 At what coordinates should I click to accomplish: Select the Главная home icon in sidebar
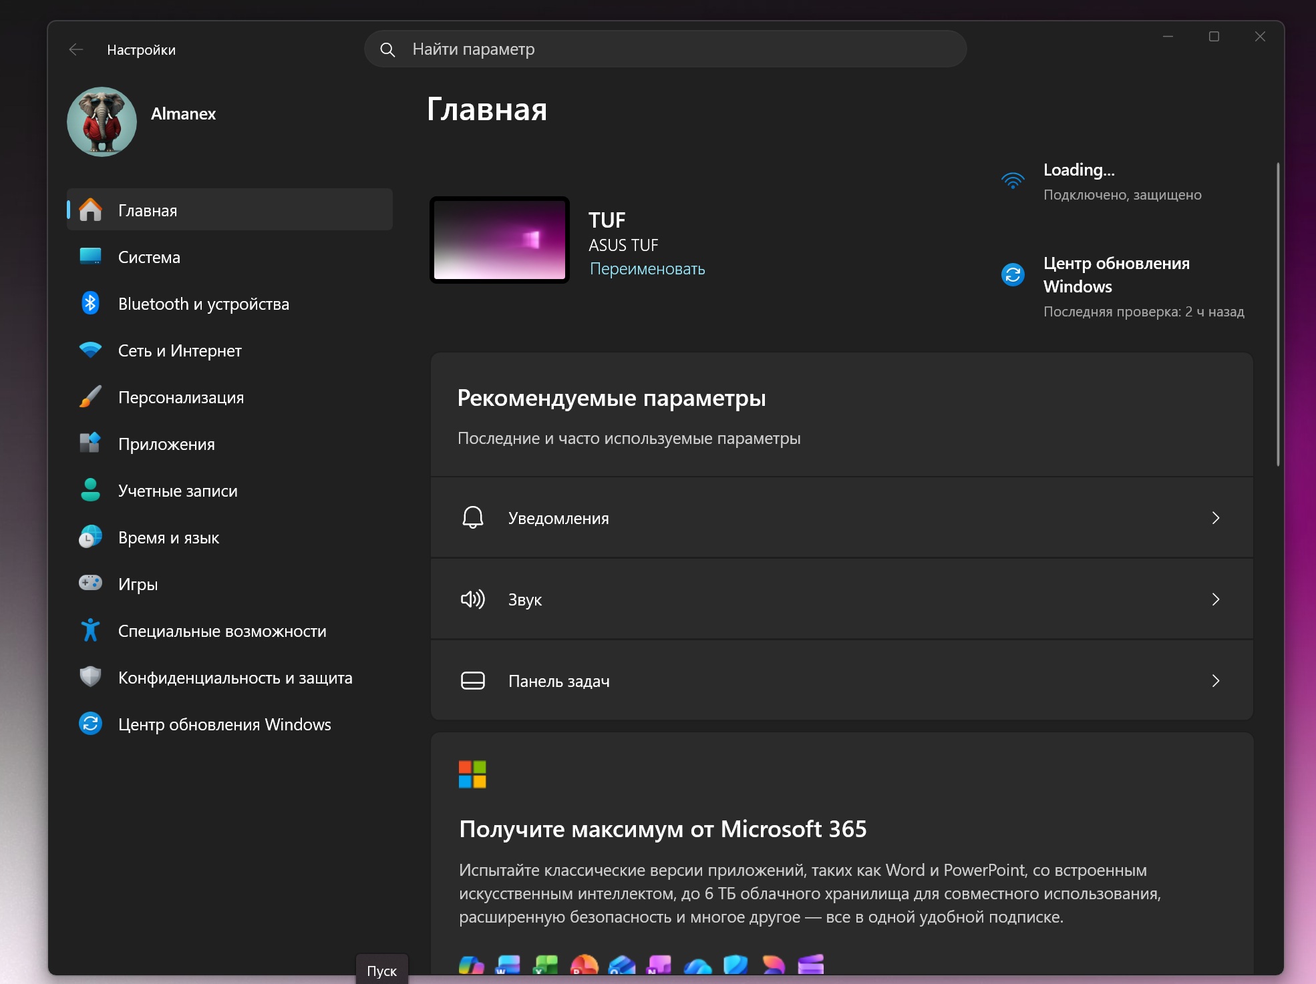tap(90, 210)
